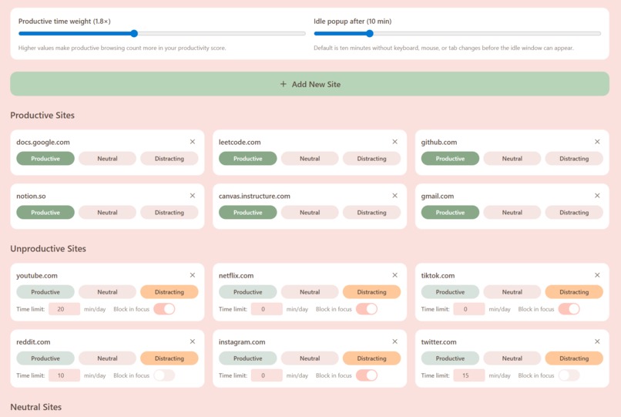
Task: Mark docs.google.com as Neutral
Action: coord(107,159)
